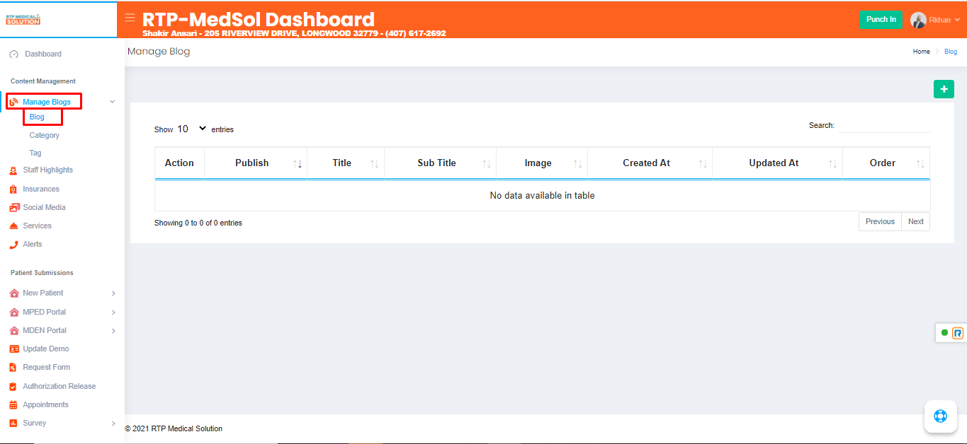The width and height of the screenshot is (967, 444).
Task: Expand the New Patient submenu chevron
Action: [113, 293]
